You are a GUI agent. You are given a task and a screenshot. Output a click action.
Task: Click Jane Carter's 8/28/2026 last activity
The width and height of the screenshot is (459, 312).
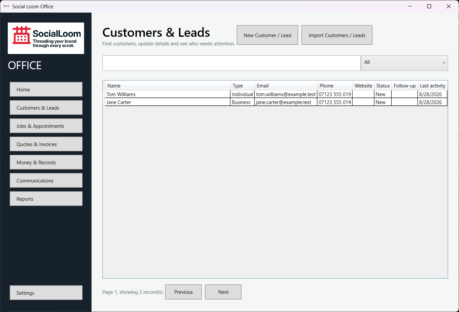click(432, 102)
